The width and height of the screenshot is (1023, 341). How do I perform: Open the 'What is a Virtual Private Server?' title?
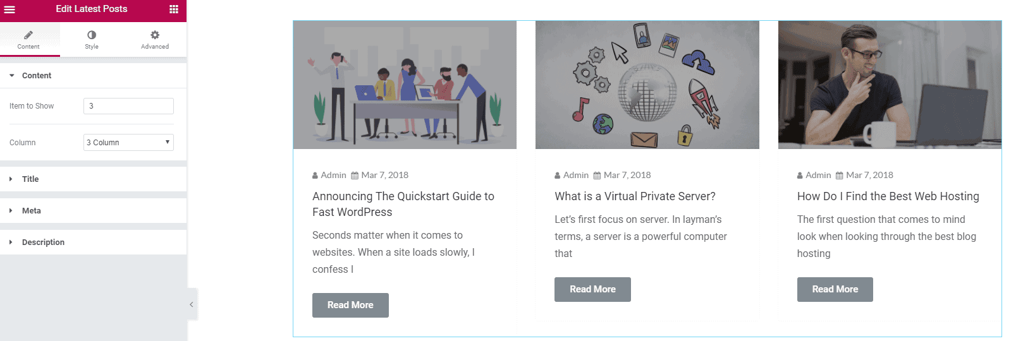coord(635,196)
